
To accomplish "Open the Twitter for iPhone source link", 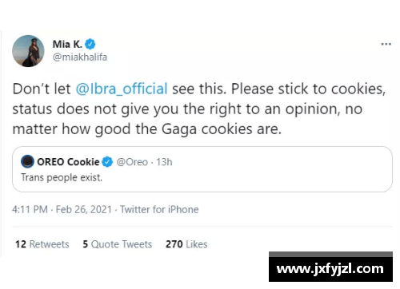I will click(159, 209).
